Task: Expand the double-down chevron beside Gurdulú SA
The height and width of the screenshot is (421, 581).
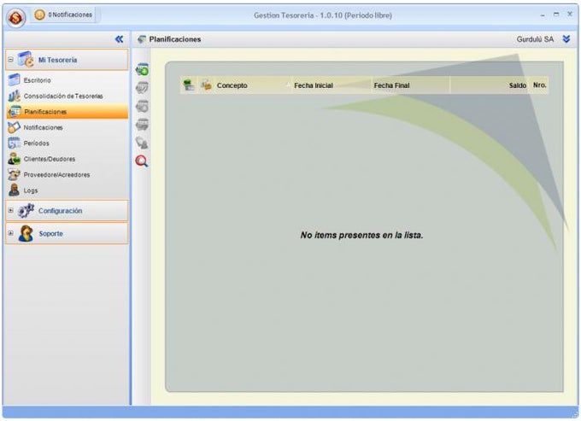Action: [x=566, y=39]
